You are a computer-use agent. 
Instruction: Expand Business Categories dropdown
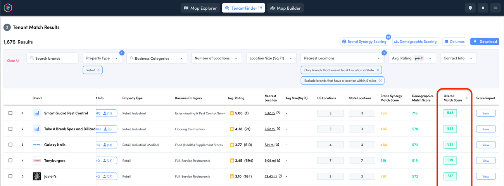[x=157, y=58]
